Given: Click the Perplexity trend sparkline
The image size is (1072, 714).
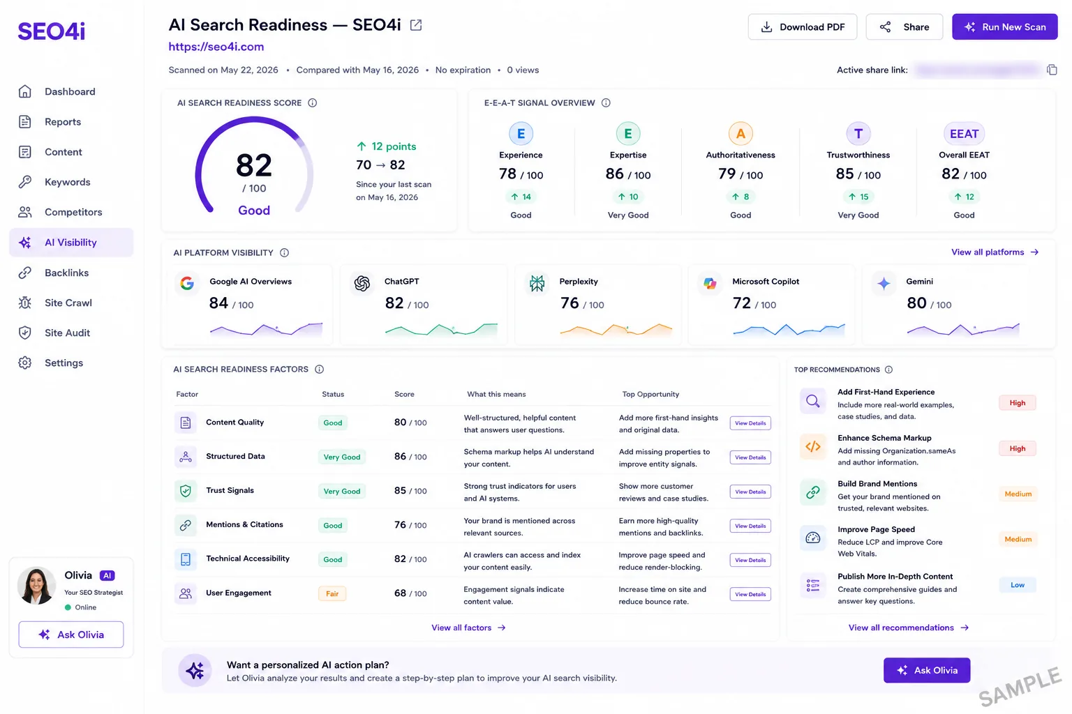Looking at the screenshot, I should tap(616, 329).
